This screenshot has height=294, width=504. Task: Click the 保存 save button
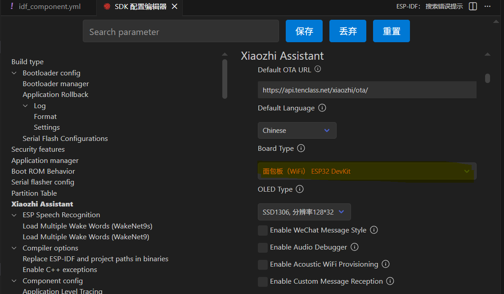click(304, 31)
